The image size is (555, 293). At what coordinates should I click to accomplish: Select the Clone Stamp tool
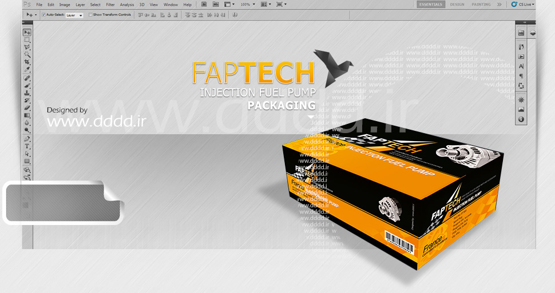27,93
